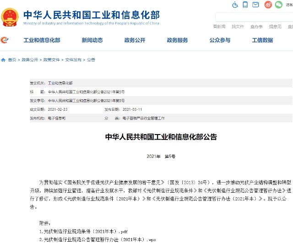Open the 公众参与 navigation menu

(x=220, y=40)
